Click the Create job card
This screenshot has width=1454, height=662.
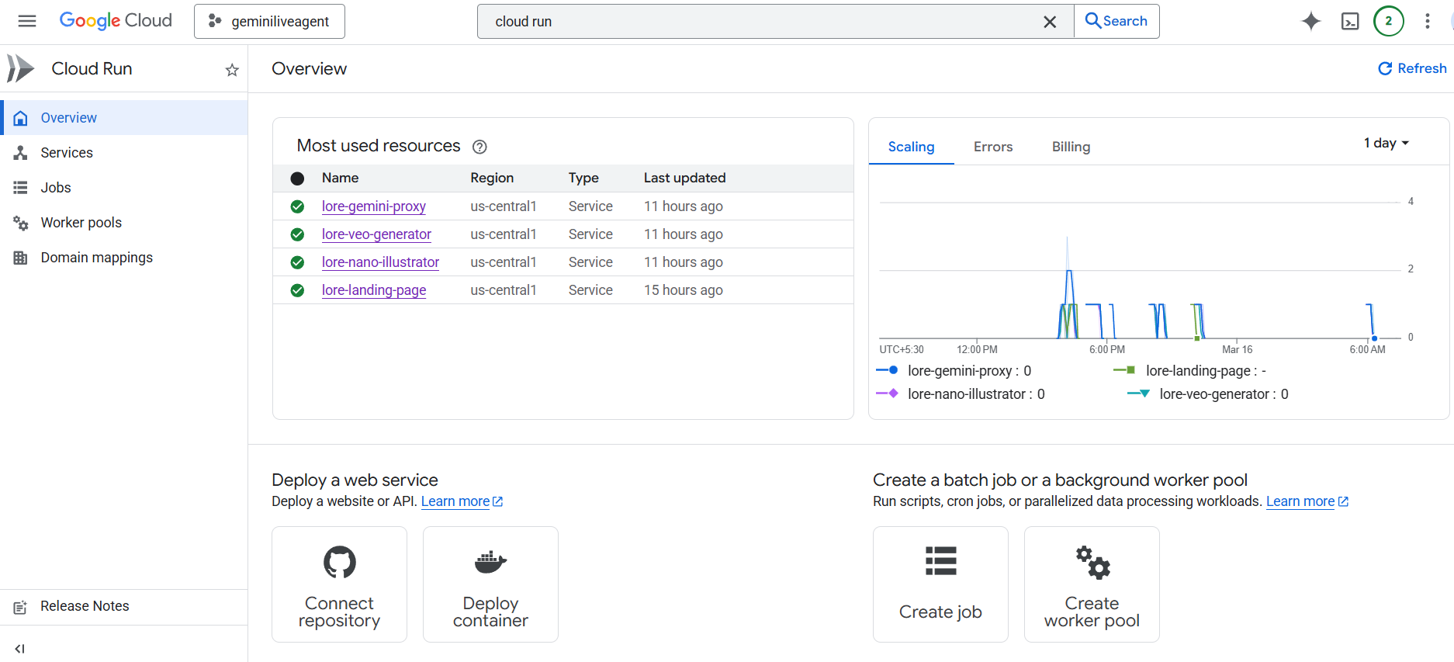(940, 584)
